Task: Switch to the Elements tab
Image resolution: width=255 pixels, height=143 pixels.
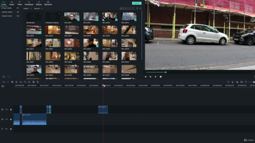Action: (48, 3)
